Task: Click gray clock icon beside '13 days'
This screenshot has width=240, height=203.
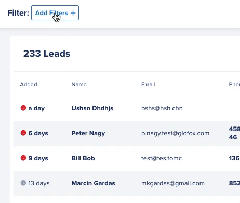Action: [23, 183]
